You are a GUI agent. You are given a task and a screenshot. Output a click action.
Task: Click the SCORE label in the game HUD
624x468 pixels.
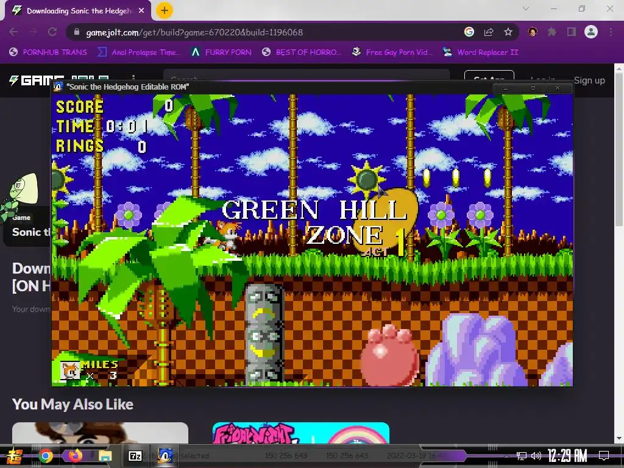point(80,107)
